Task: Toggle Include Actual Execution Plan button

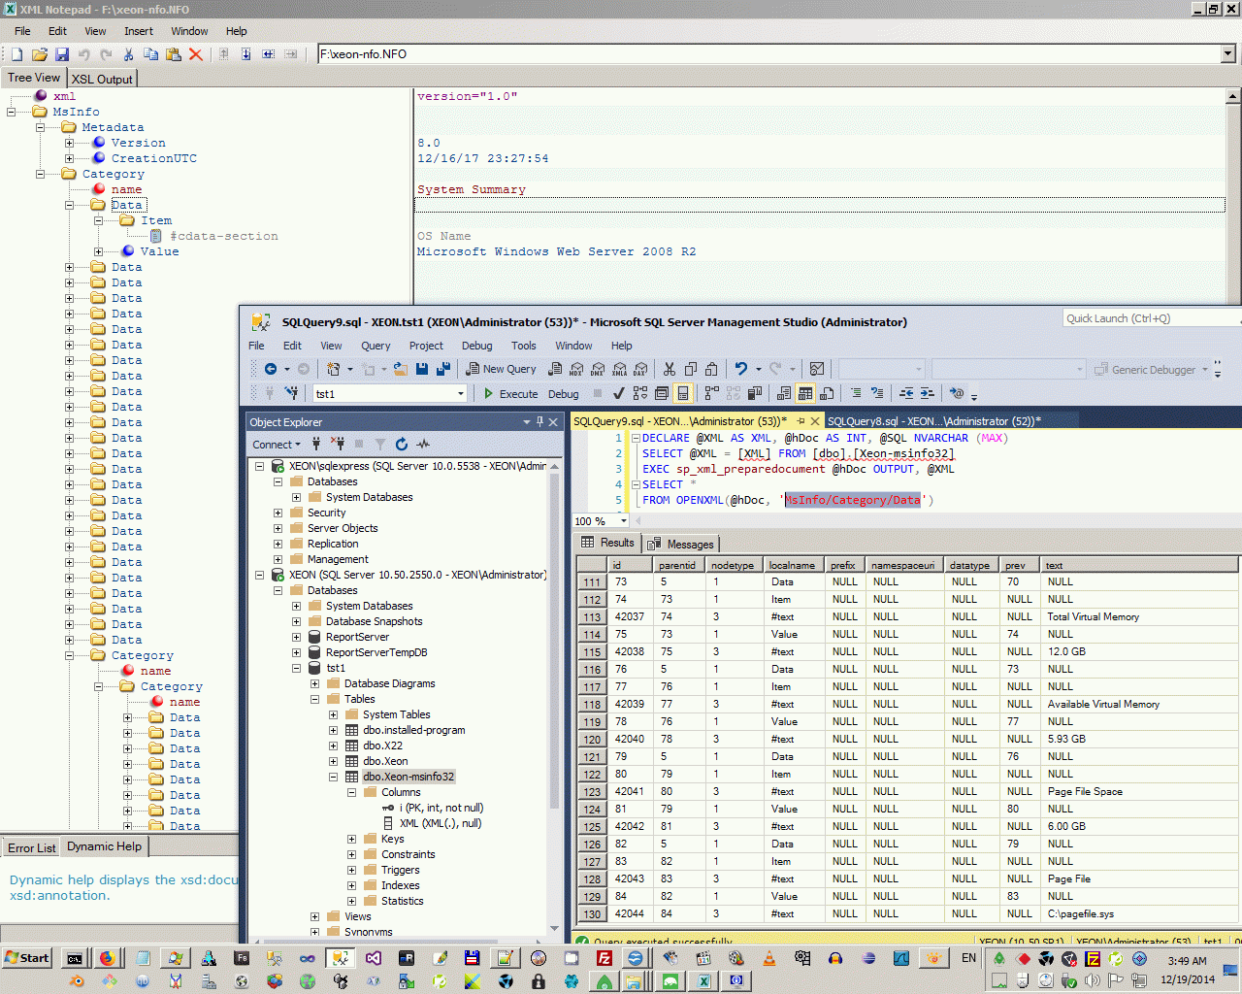Action: [711, 393]
